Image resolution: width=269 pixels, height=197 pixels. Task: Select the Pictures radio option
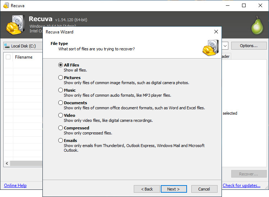60,78
